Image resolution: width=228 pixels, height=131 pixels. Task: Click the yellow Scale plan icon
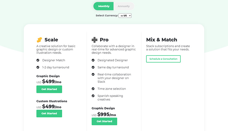[x=39, y=40]
